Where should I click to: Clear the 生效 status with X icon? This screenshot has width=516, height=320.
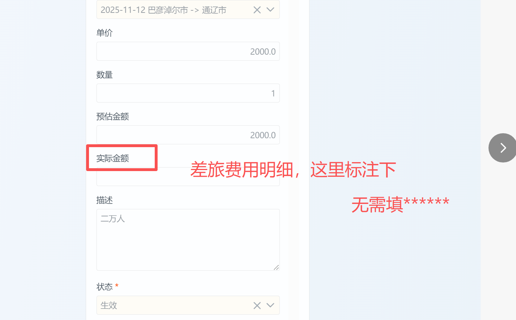click(x=257, y=305)
